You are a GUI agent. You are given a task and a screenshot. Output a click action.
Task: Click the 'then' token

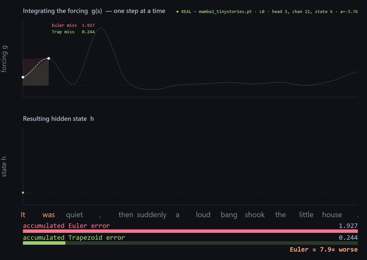click(126, 214)
